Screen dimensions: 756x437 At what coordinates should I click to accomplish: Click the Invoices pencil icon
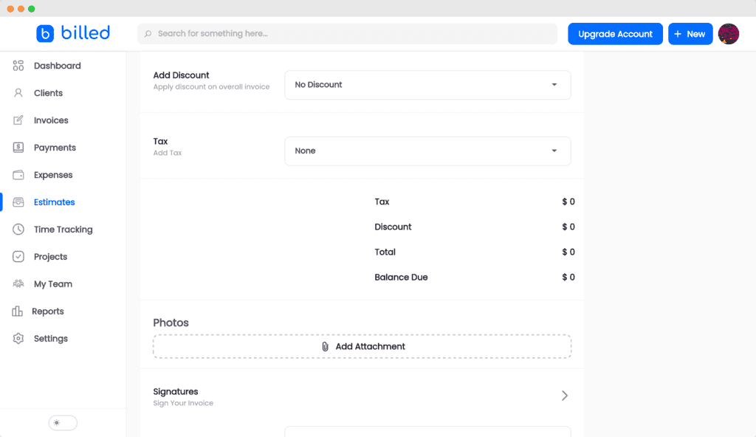point(18,120)
